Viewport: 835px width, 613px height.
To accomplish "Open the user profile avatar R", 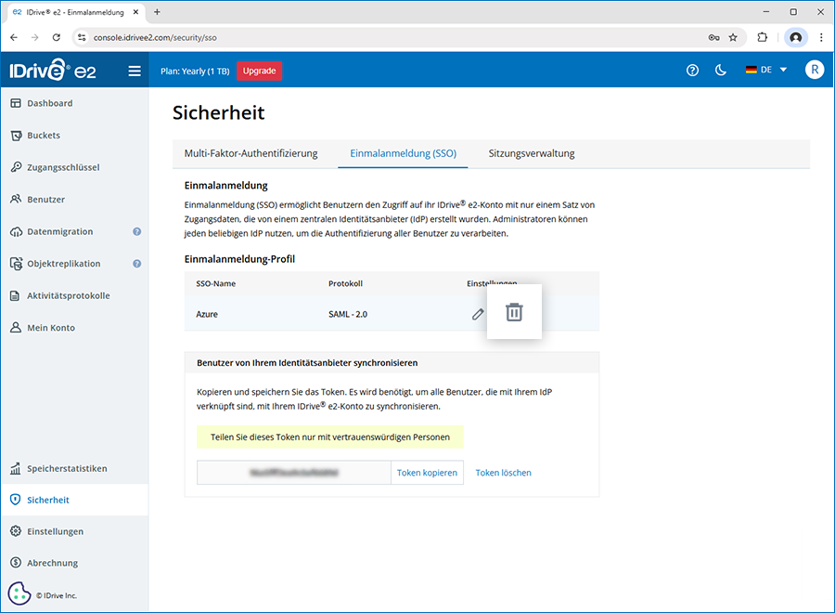I will click(814, 71).
